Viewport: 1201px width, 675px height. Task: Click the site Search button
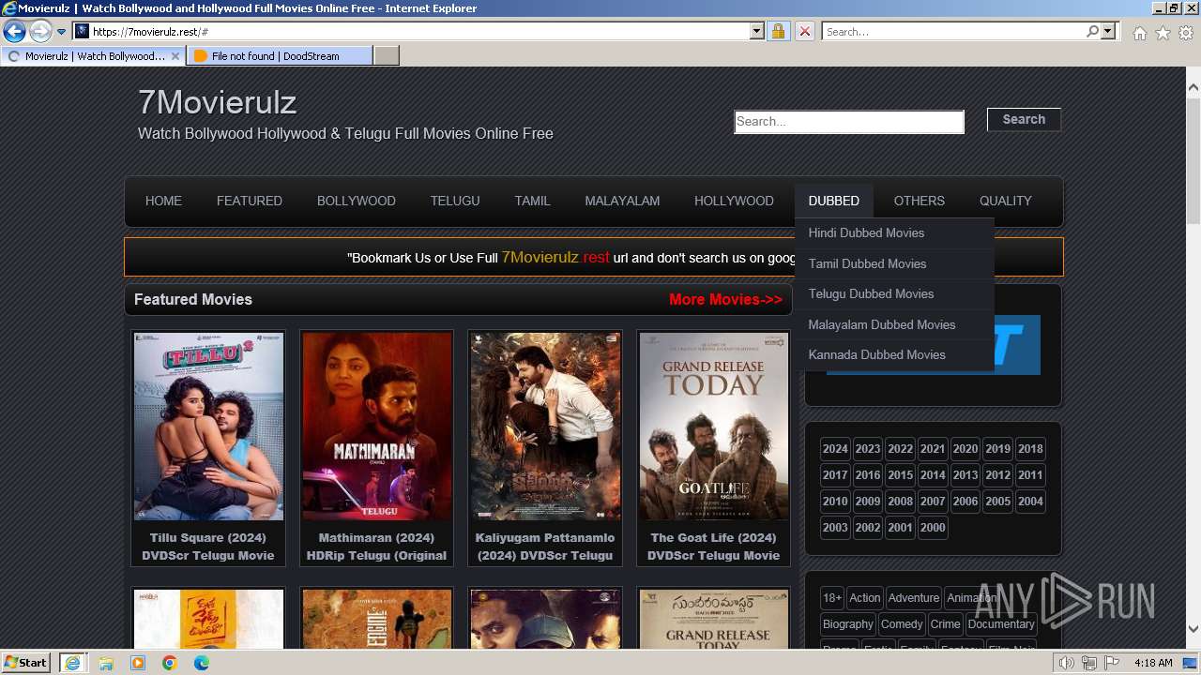1024,119
